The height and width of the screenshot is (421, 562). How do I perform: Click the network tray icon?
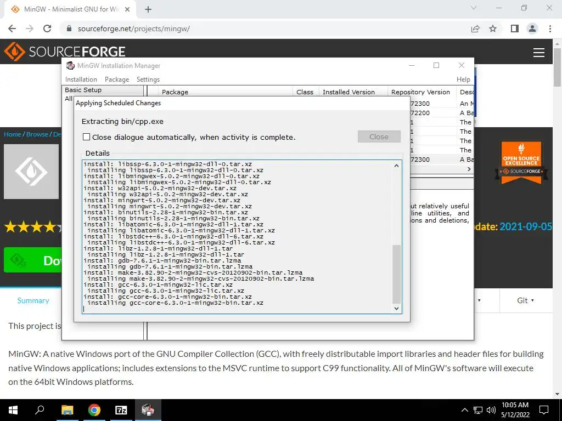click(x=478, y=410)
